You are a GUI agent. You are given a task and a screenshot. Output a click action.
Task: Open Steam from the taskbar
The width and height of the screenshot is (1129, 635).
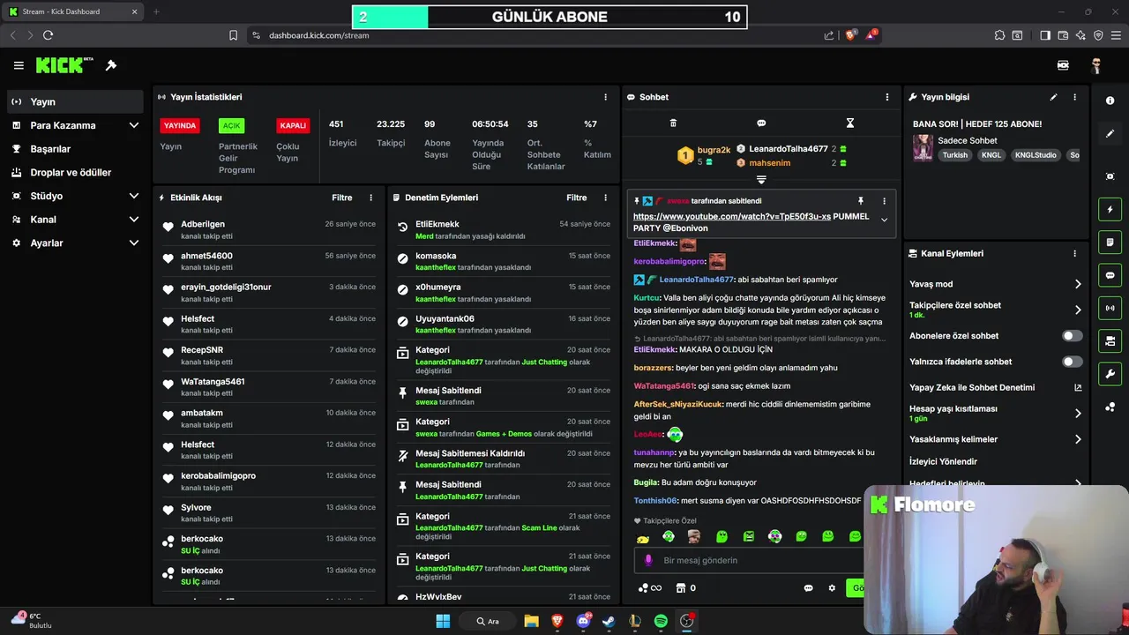point(609,621)
